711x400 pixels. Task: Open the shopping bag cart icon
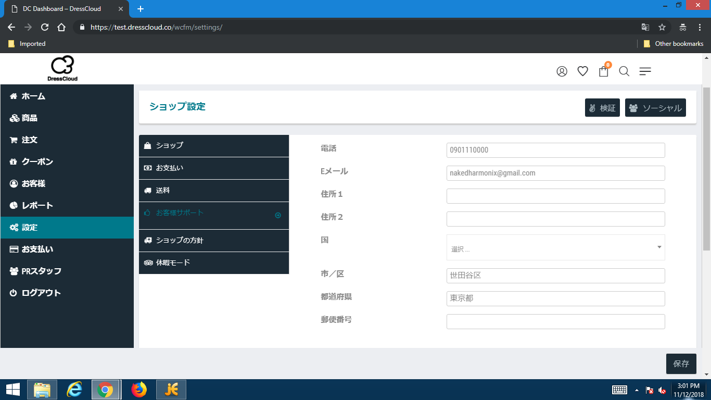[604, 71]
